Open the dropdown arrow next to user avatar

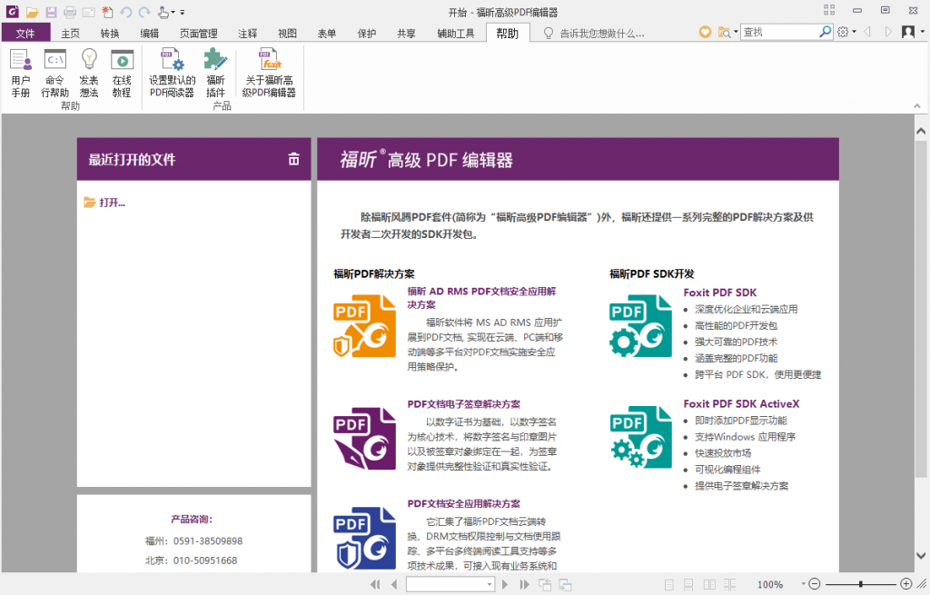pyautogui.click(x=923, y=32)
